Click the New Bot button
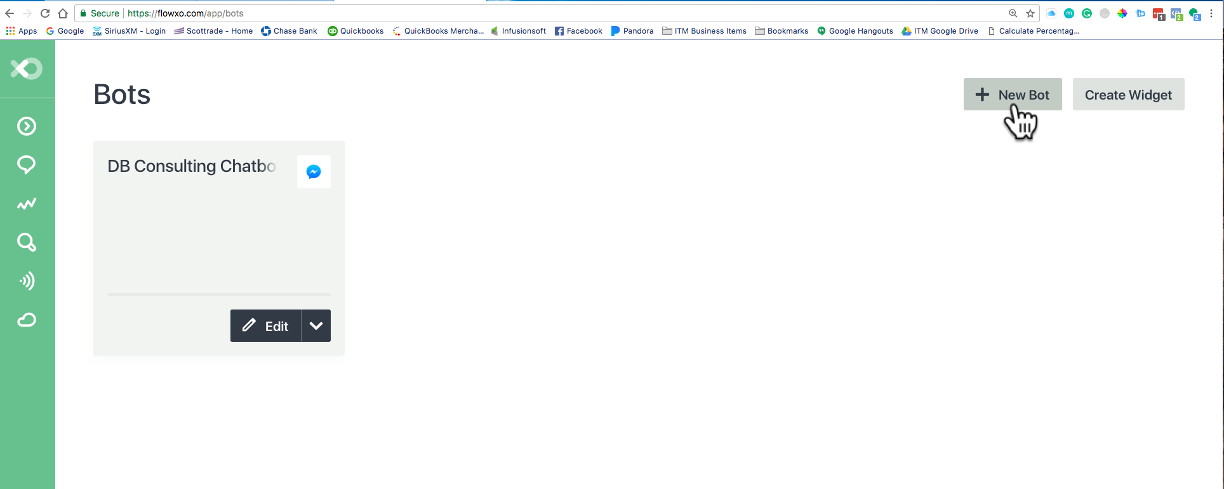Image resolution: width=1224 pixels, height=489 pixels. click(1013, 95)
